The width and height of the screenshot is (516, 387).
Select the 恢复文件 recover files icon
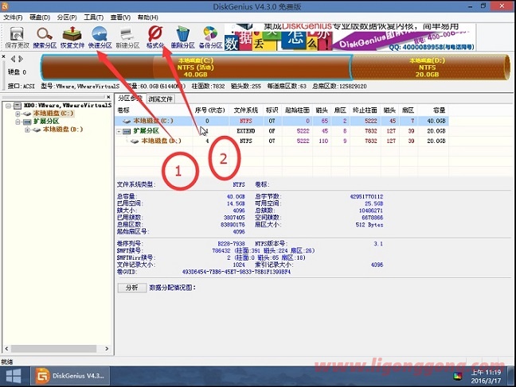[72, 38]
